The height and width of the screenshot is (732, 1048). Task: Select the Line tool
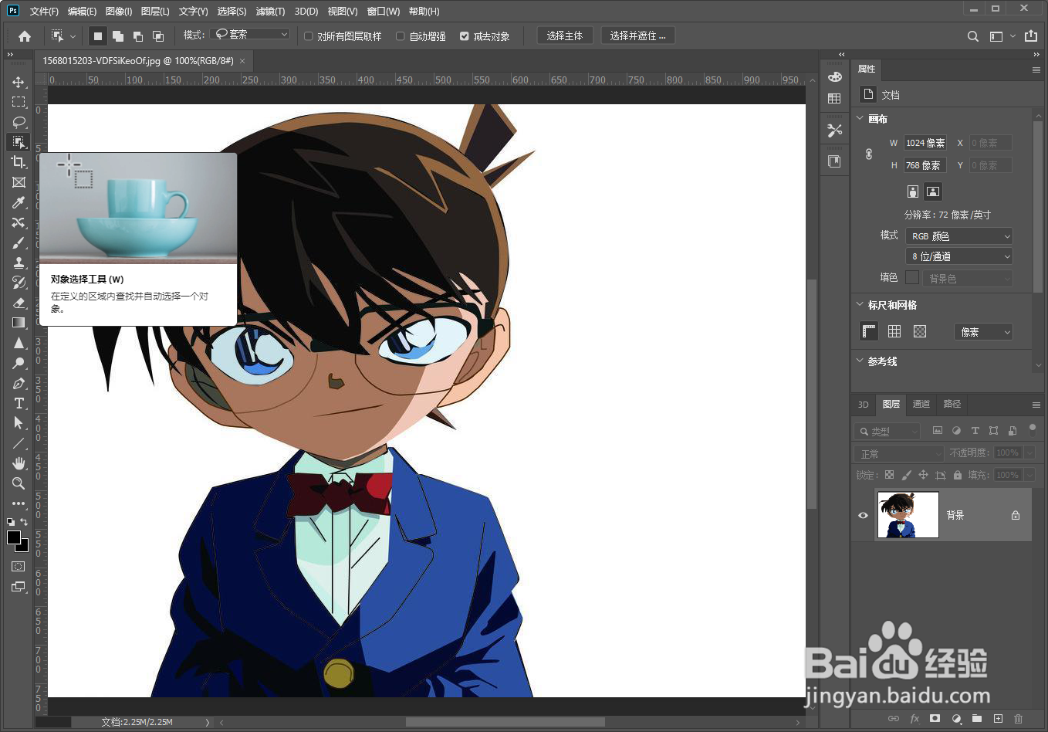coord(19,443)
